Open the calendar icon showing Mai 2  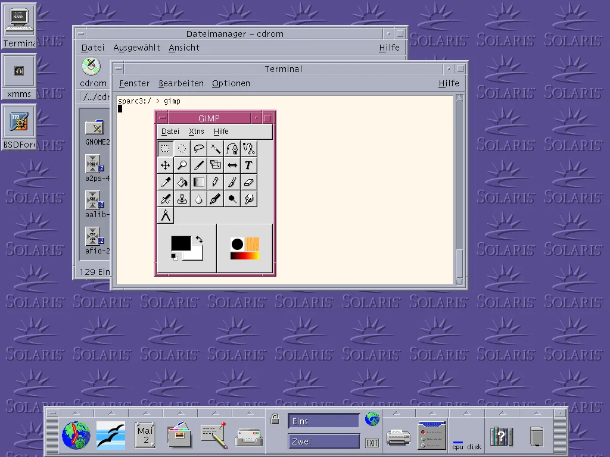pos(145,435)
